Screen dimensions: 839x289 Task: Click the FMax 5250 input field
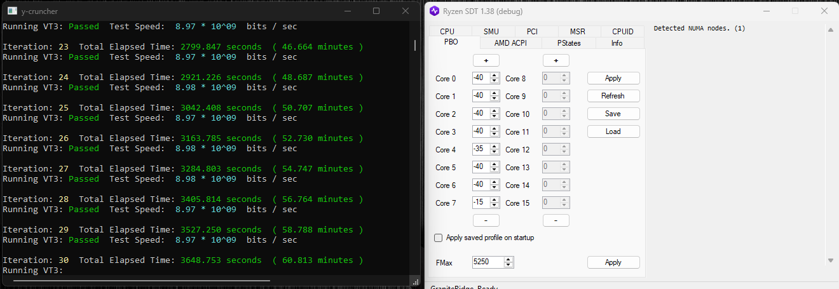click(488, 262)
